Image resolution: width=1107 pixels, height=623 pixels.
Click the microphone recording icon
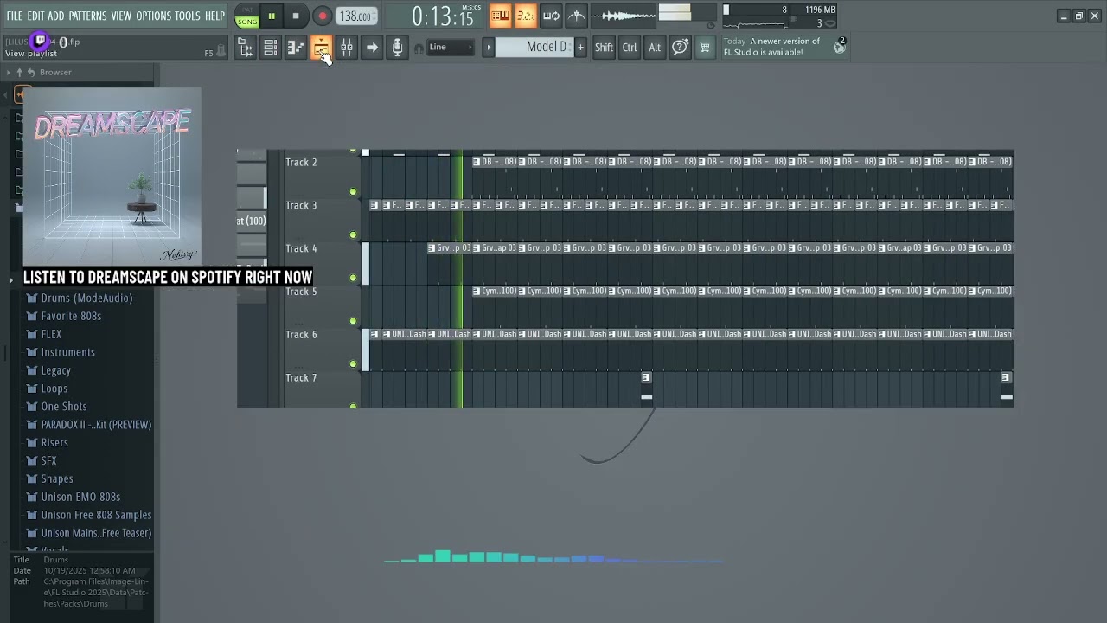(397, 48)
